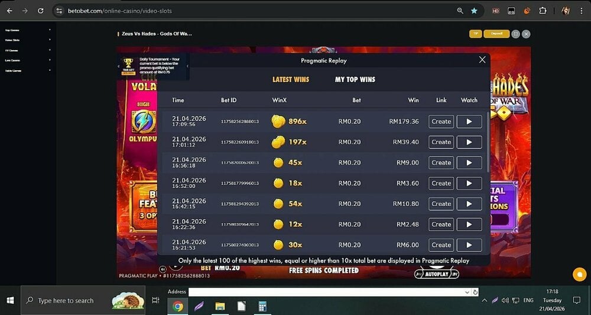Play the 197x win replay

coord(469,142)
